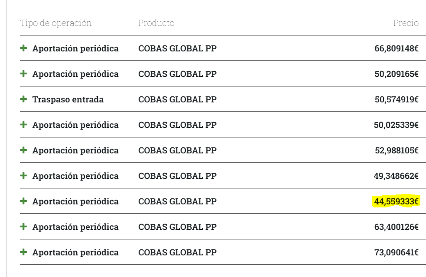426x277 pixels.
Task: Click plus icon for 73,090641€ row
Action: (x=24, y=252)
